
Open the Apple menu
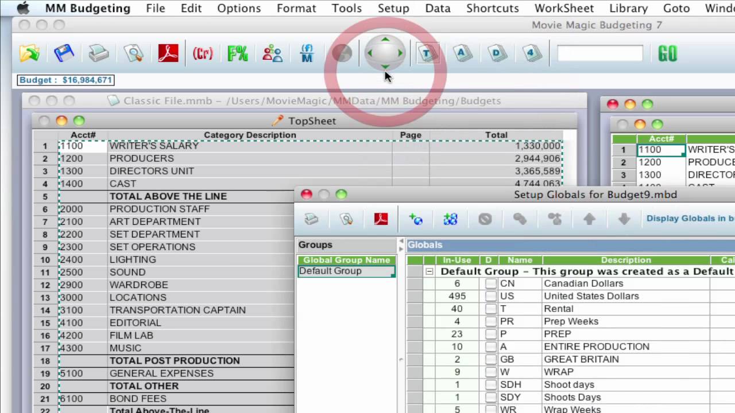click(22, 8)
